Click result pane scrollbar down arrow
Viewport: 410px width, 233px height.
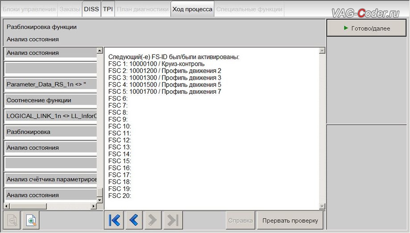point(322,206)
